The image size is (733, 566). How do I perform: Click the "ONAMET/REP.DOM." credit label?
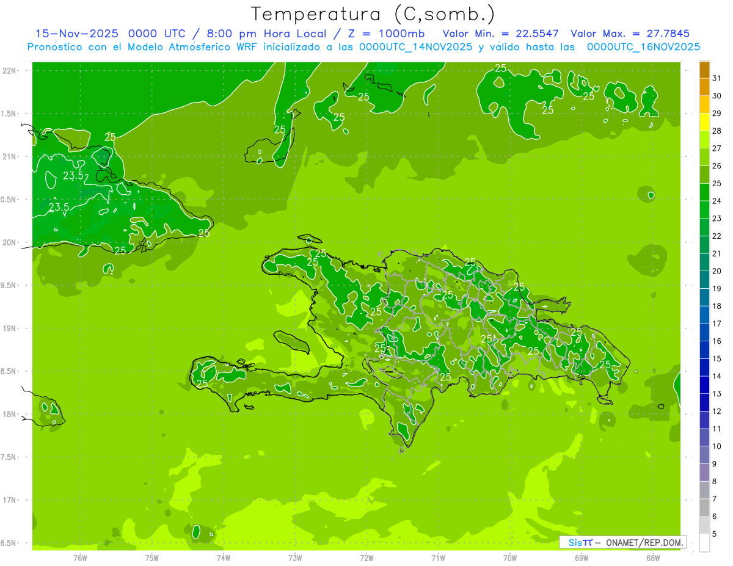645,542
